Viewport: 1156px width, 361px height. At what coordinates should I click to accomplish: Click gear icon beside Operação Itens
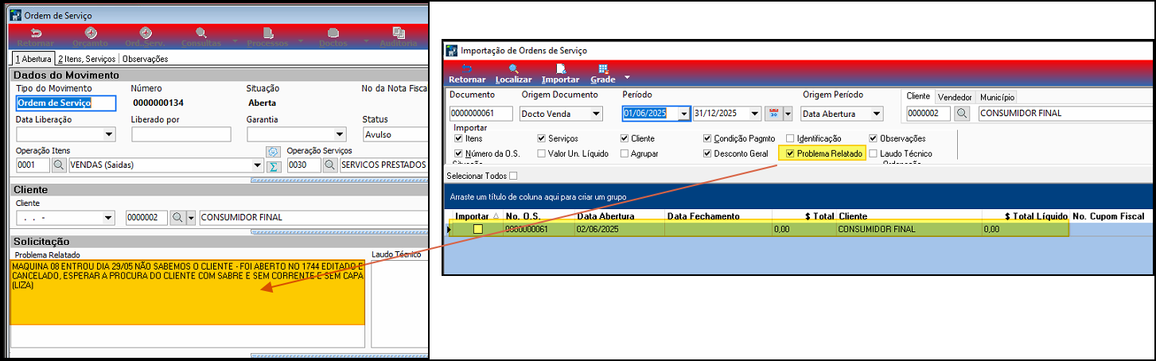273,151
